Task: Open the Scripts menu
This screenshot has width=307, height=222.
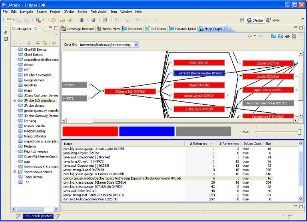Action: (82, 12)
